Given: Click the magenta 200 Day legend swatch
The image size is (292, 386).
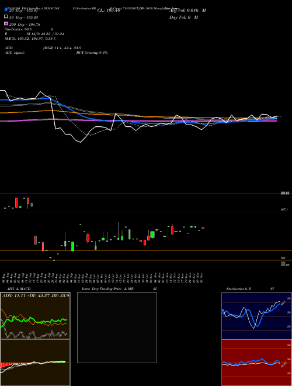Looking at the screenshot, I should click(x=6, y=23).
